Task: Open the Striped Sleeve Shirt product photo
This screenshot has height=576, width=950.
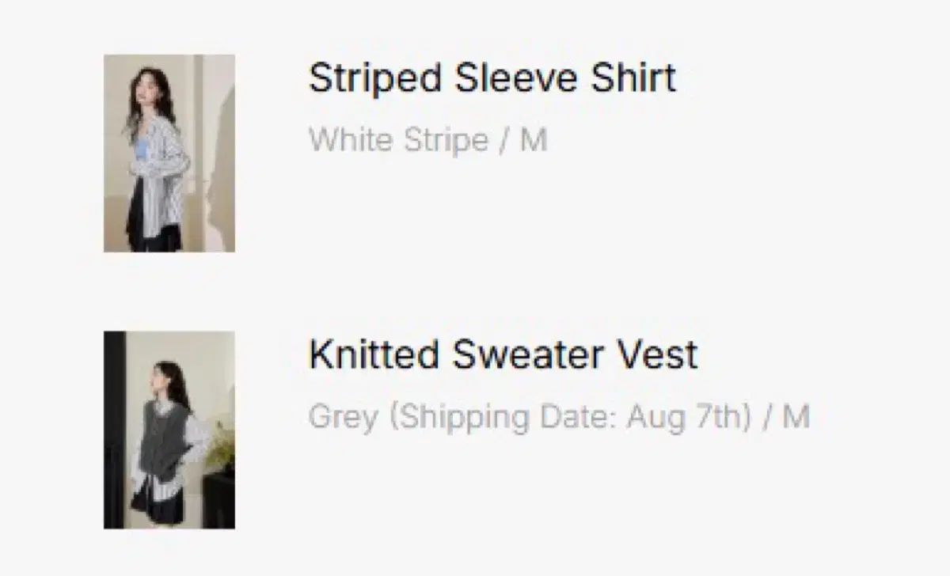Action: pyautogui.click(x=169, y=153)
